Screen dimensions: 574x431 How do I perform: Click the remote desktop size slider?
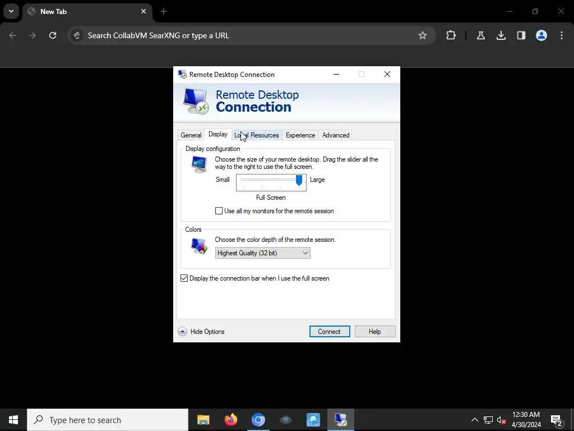tap(271, 182)
